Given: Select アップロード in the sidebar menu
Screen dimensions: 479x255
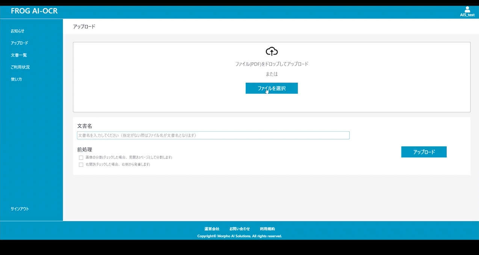Looking at the screenshot, I should pyautogui.click(x=20, y=43).
